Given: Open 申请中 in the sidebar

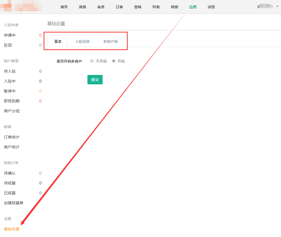Looking at the screenshot, I should [10, 35].
